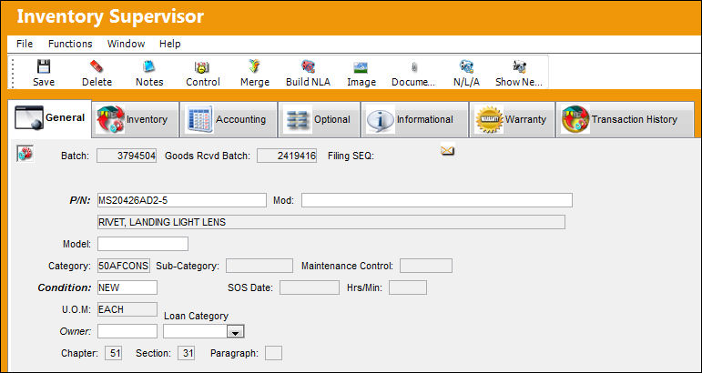Open Notes from the toolbar
702x373 pixels.
(x=149, y=67)
